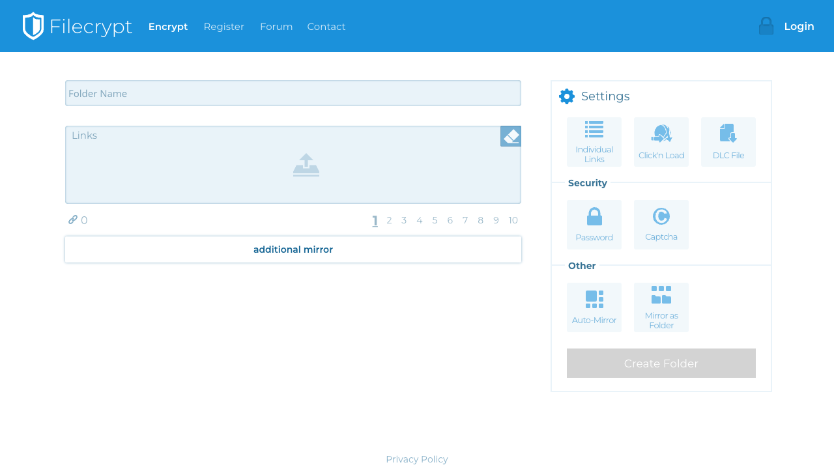Click the Filecrypt shield logo

(33, 26)
